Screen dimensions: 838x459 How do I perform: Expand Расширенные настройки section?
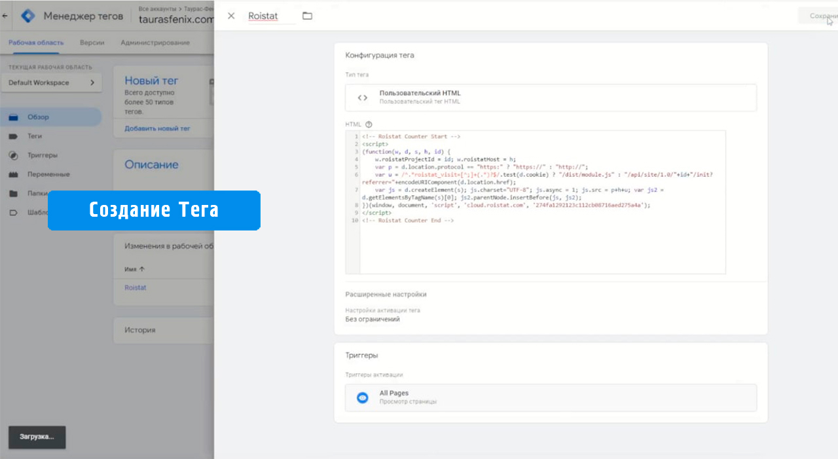(x=386, y=294)
